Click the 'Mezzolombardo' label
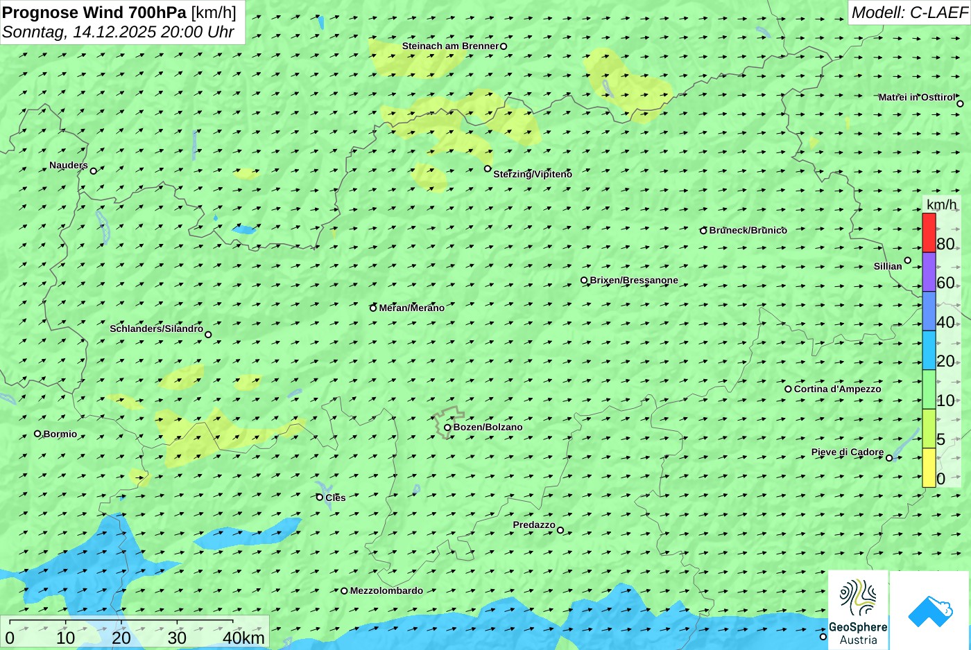The image size is (971, 650). click(386, 590)
